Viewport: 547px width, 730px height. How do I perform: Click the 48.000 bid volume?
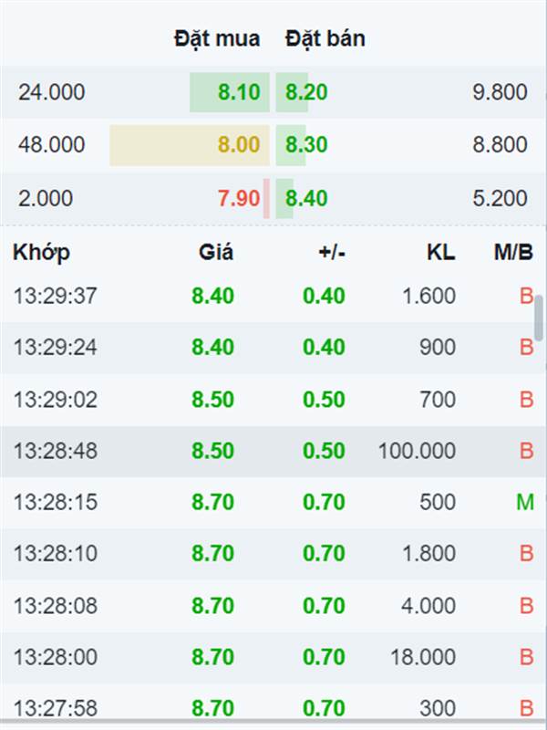52,145
